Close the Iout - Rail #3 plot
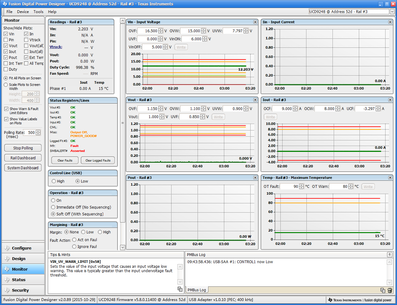The height and width of the screenshot is (305, 397). (390, 100)
